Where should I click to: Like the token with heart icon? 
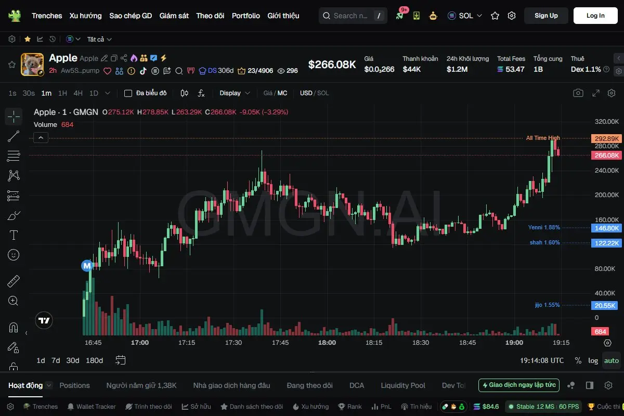[108, 71]
